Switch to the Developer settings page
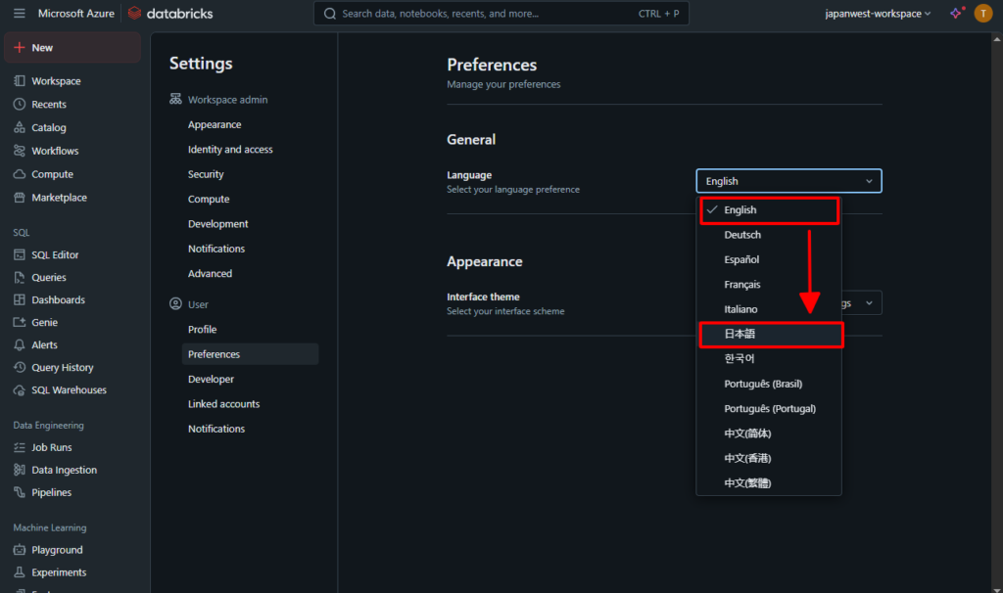1003x593 pixels. [212, 379]
